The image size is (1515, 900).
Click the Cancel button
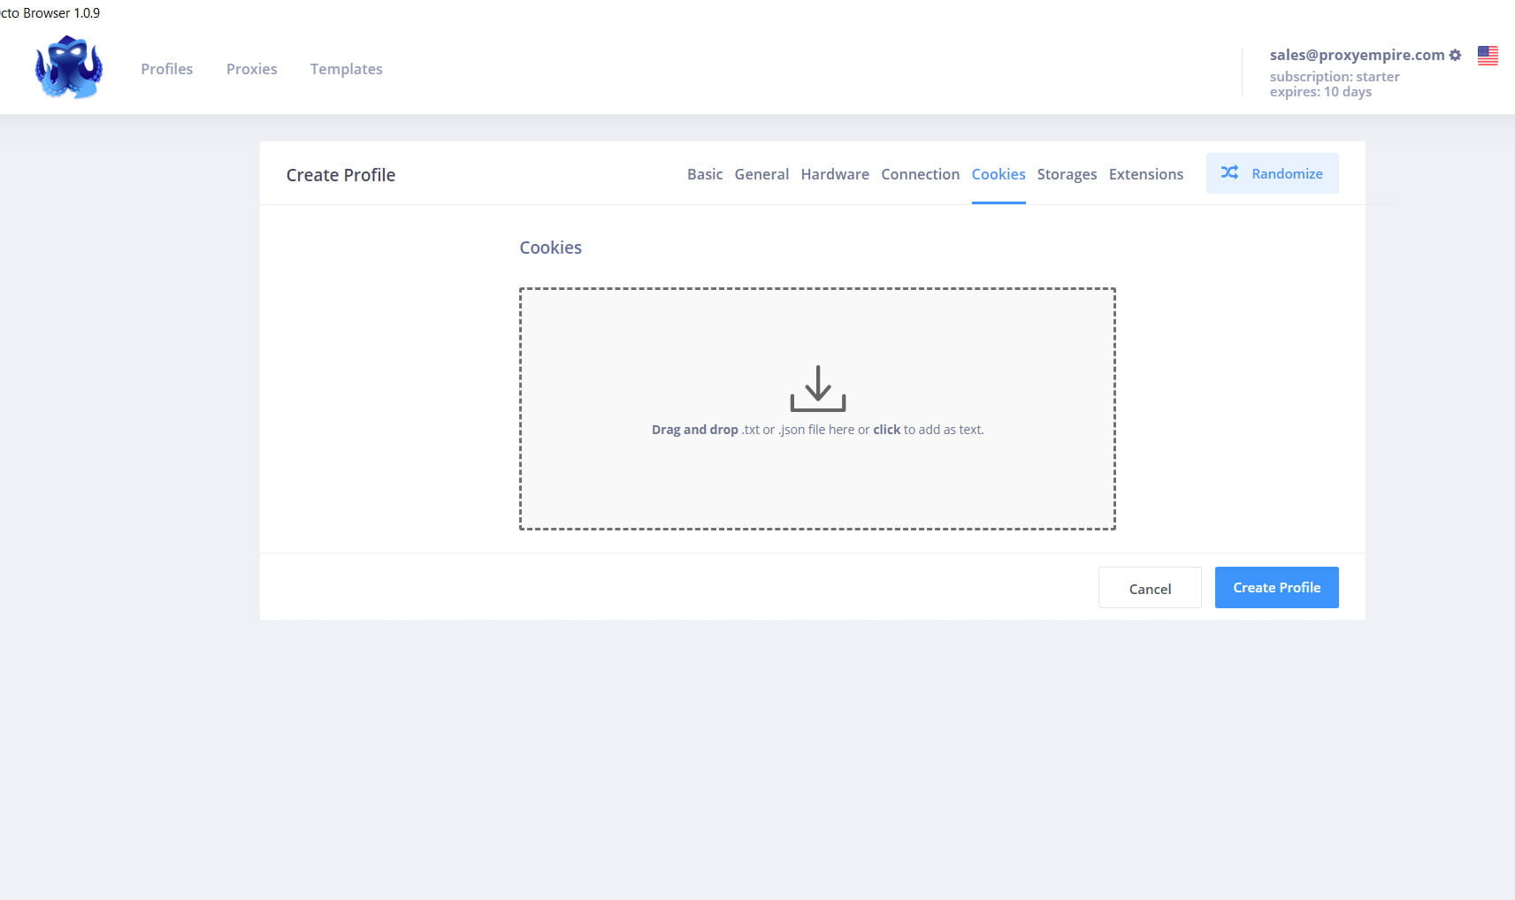pos(1150,588)
